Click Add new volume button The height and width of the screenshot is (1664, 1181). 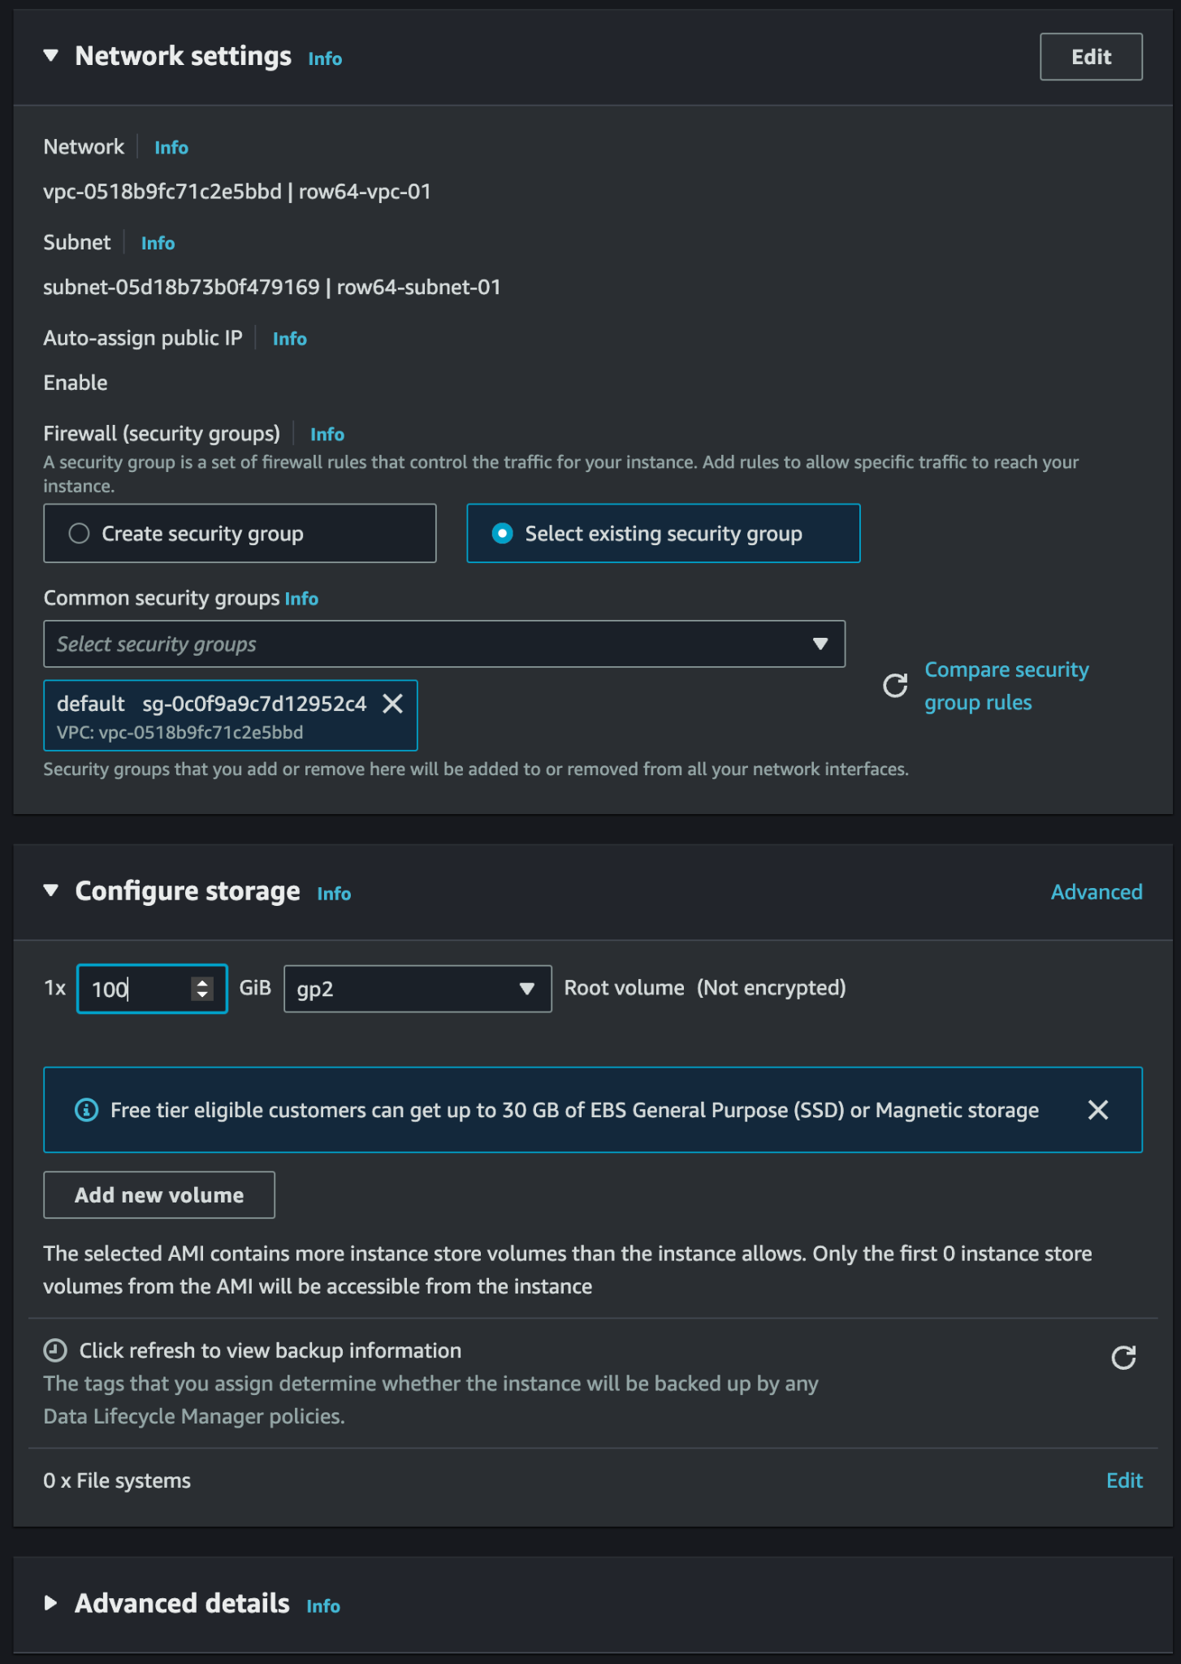pos(159,1195)
